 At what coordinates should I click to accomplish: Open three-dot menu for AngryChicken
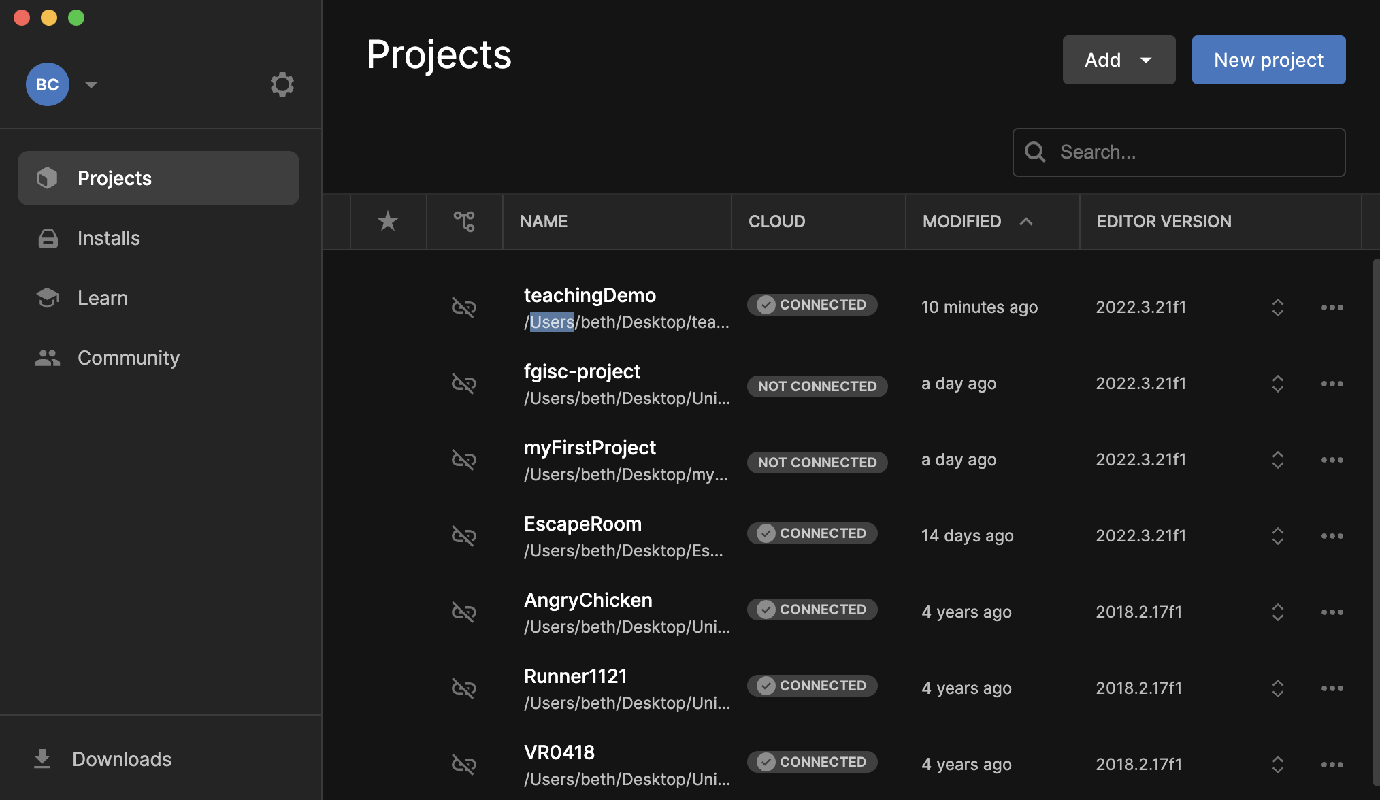coord(1332,612)
